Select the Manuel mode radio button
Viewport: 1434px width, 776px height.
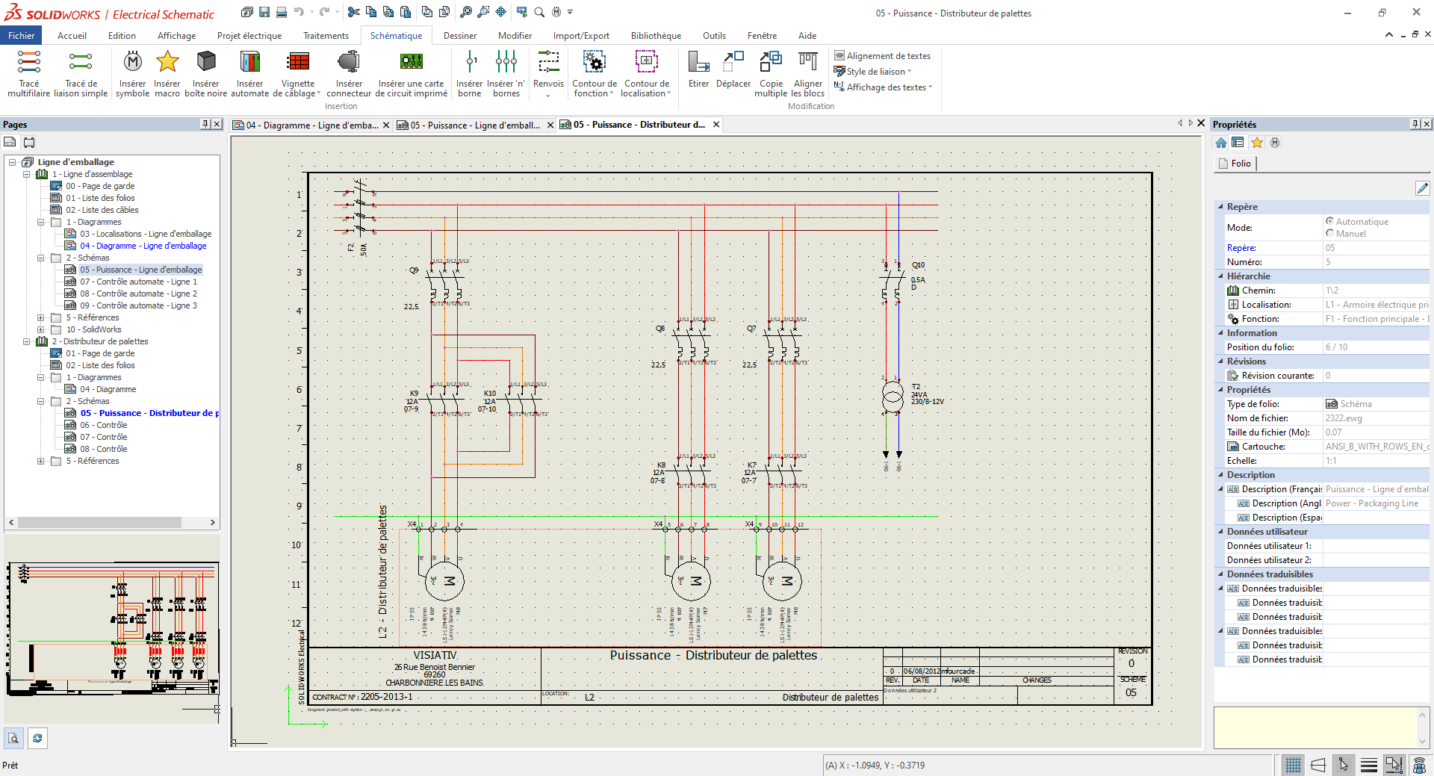pyautogui.click(x=1329, y=233)
